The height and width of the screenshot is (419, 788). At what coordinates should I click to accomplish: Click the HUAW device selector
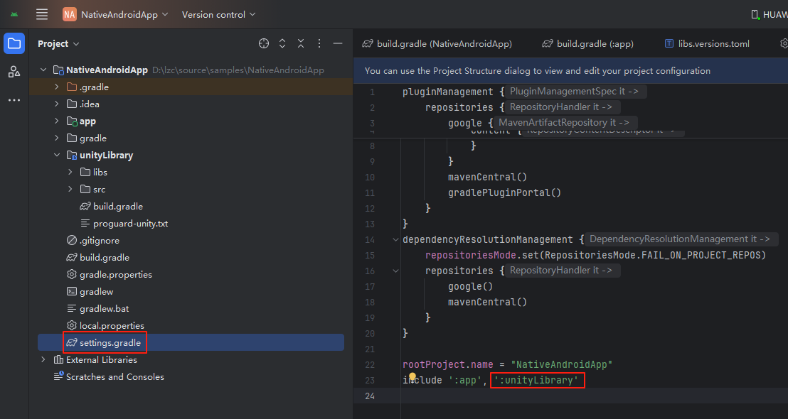[769, 14]
